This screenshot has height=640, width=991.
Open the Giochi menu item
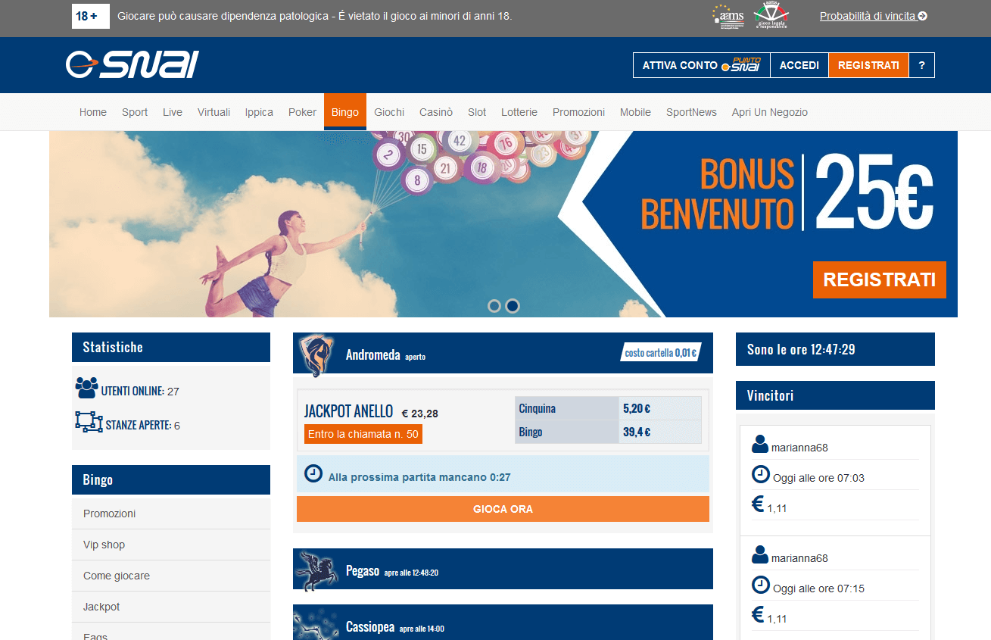point(389,112)
